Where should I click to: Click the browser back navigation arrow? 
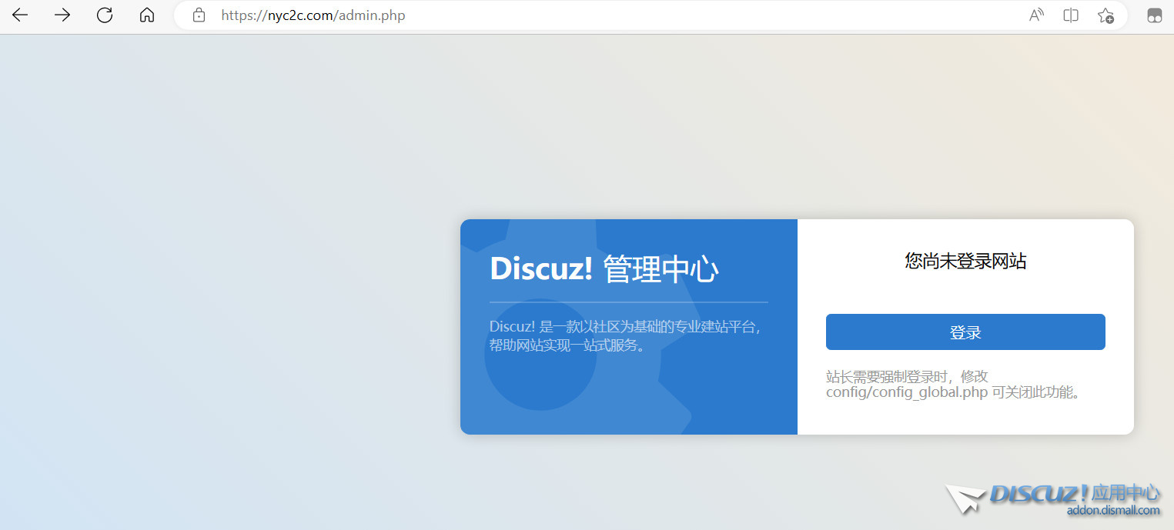point(18,15)
